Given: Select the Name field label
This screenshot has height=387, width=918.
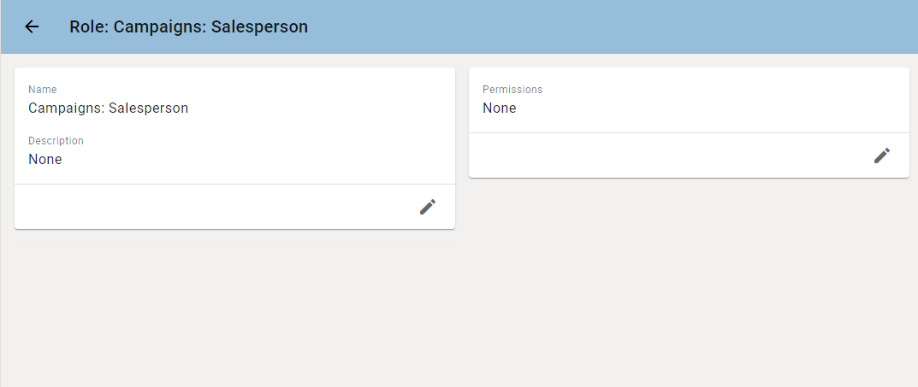Looking at the screenshot, I should [x=43, y=90].
